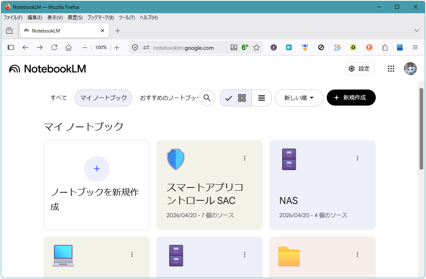The height and width of the screenshot is (279, 426).
Task: Click the search magnifier icon
Action: click(207, 98)
